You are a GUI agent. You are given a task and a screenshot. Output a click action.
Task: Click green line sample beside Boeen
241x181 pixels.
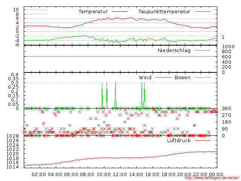[203, 77]
